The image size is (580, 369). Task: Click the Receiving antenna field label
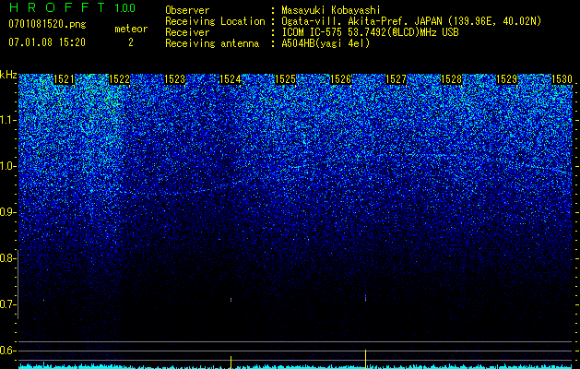pyautogui.click(x=212, y=43)
